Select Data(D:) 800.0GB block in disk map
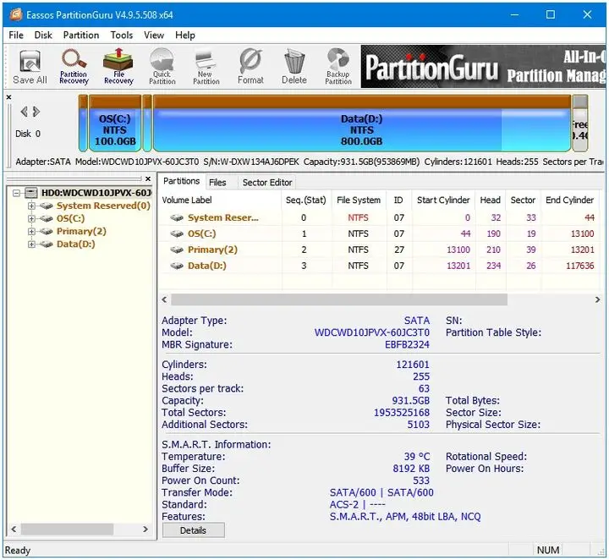609x560 pixels. pyautogui.click(x=362, y=124)
